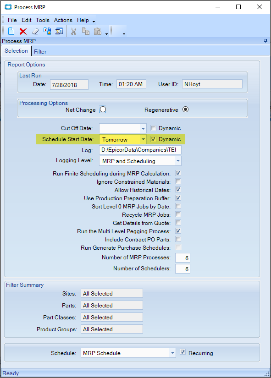Click the pin icon on Process MRP panel

265,41
